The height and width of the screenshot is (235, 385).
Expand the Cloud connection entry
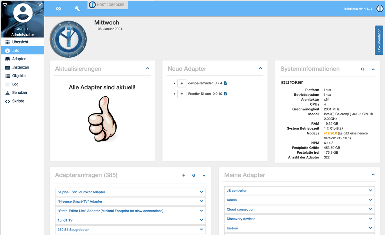point(299,209)
